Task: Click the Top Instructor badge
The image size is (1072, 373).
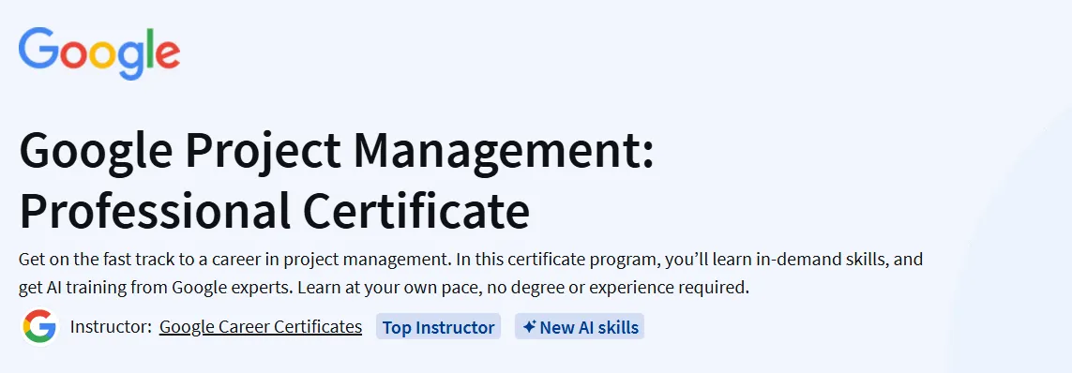Action: (x=438, y=327)
